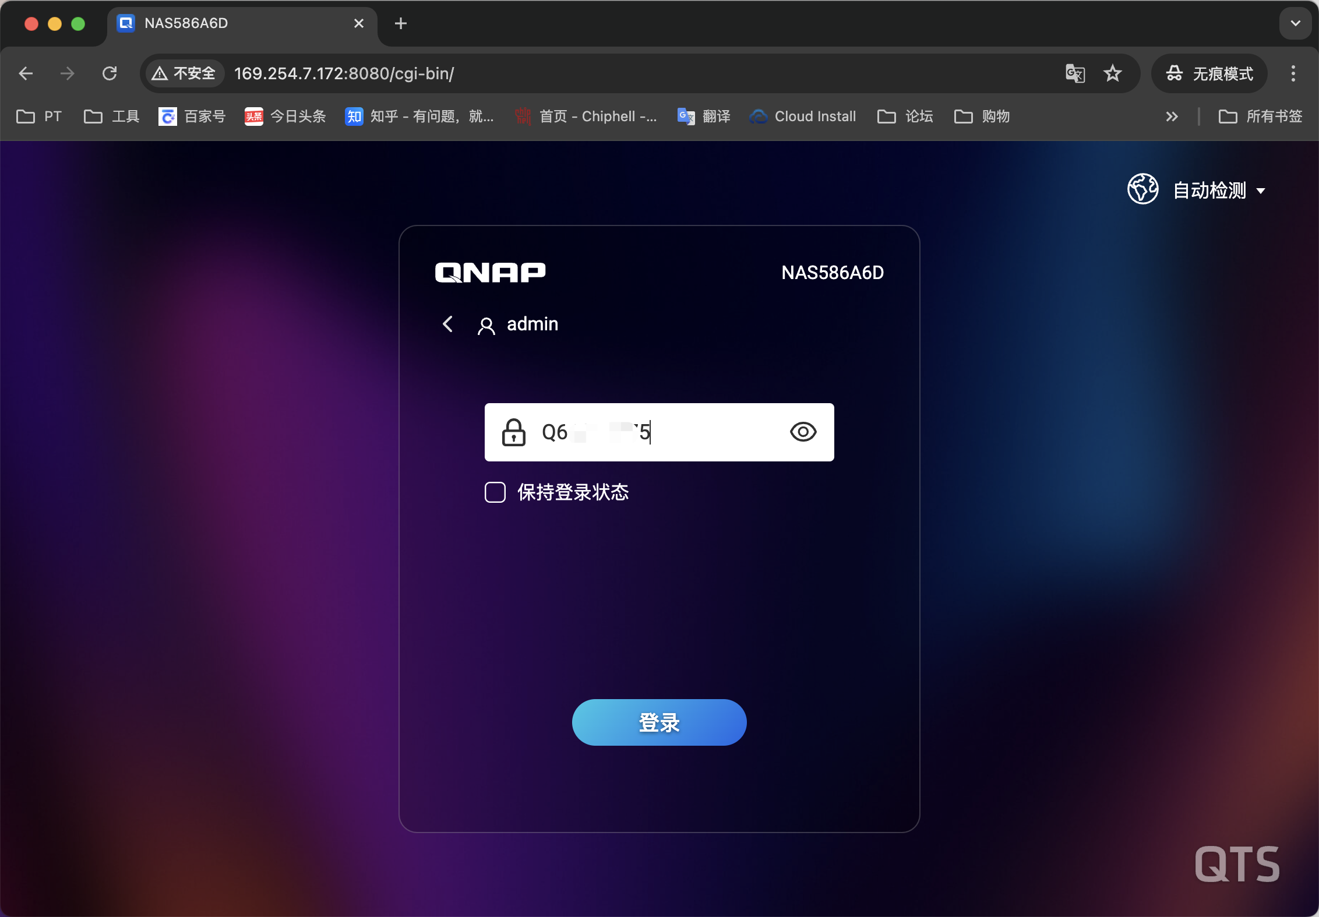Open the Google Translate page icon
The image size is (1319, 917).
tap(1075, 73)
